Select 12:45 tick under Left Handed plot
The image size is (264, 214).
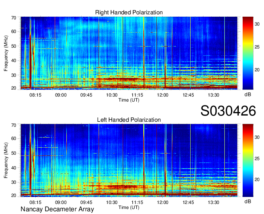click(x=188, y=202)
